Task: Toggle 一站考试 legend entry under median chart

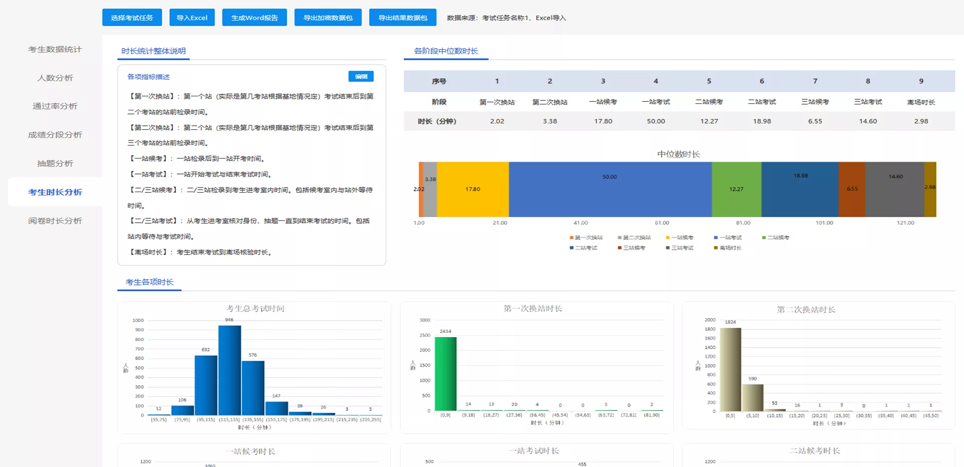Action: tap(728, 238)
